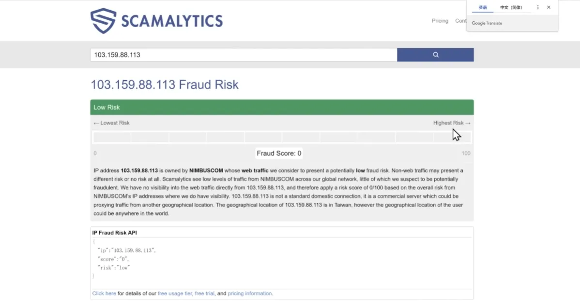Switch to Chinese Simplified translation tab
The width and height of the screenshot is (580, 307).
pyautogui.click(x=511, y=8)
